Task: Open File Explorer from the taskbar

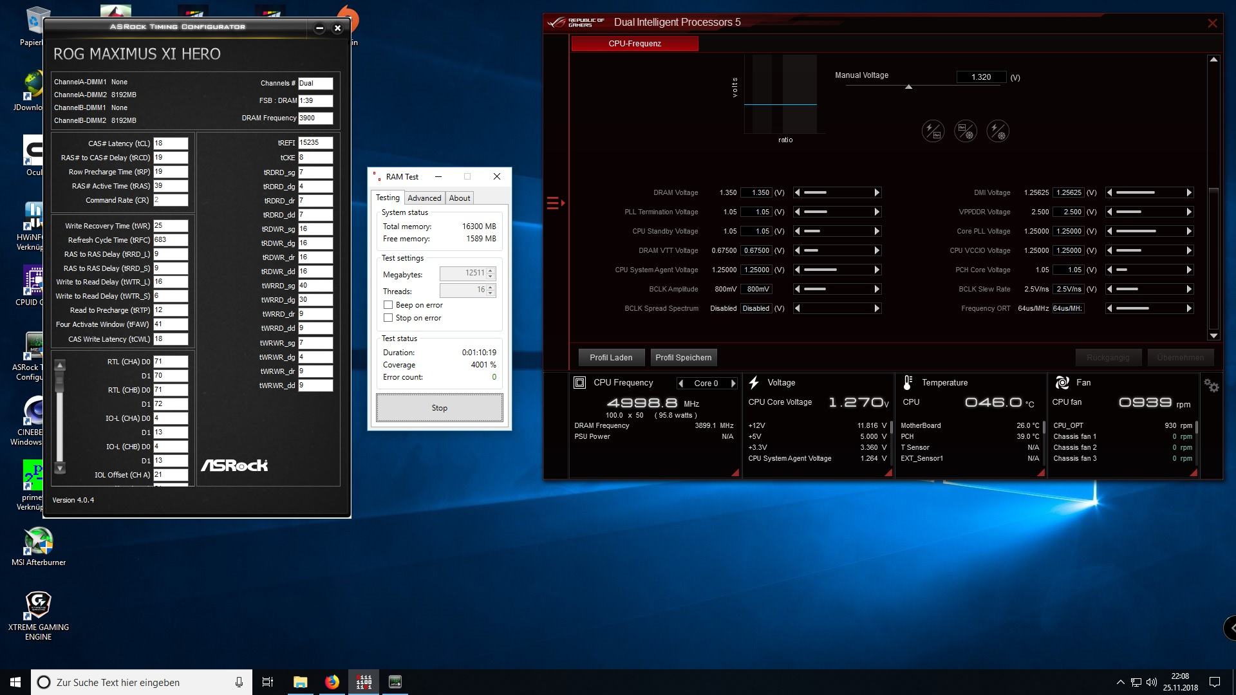Action: 300,682
